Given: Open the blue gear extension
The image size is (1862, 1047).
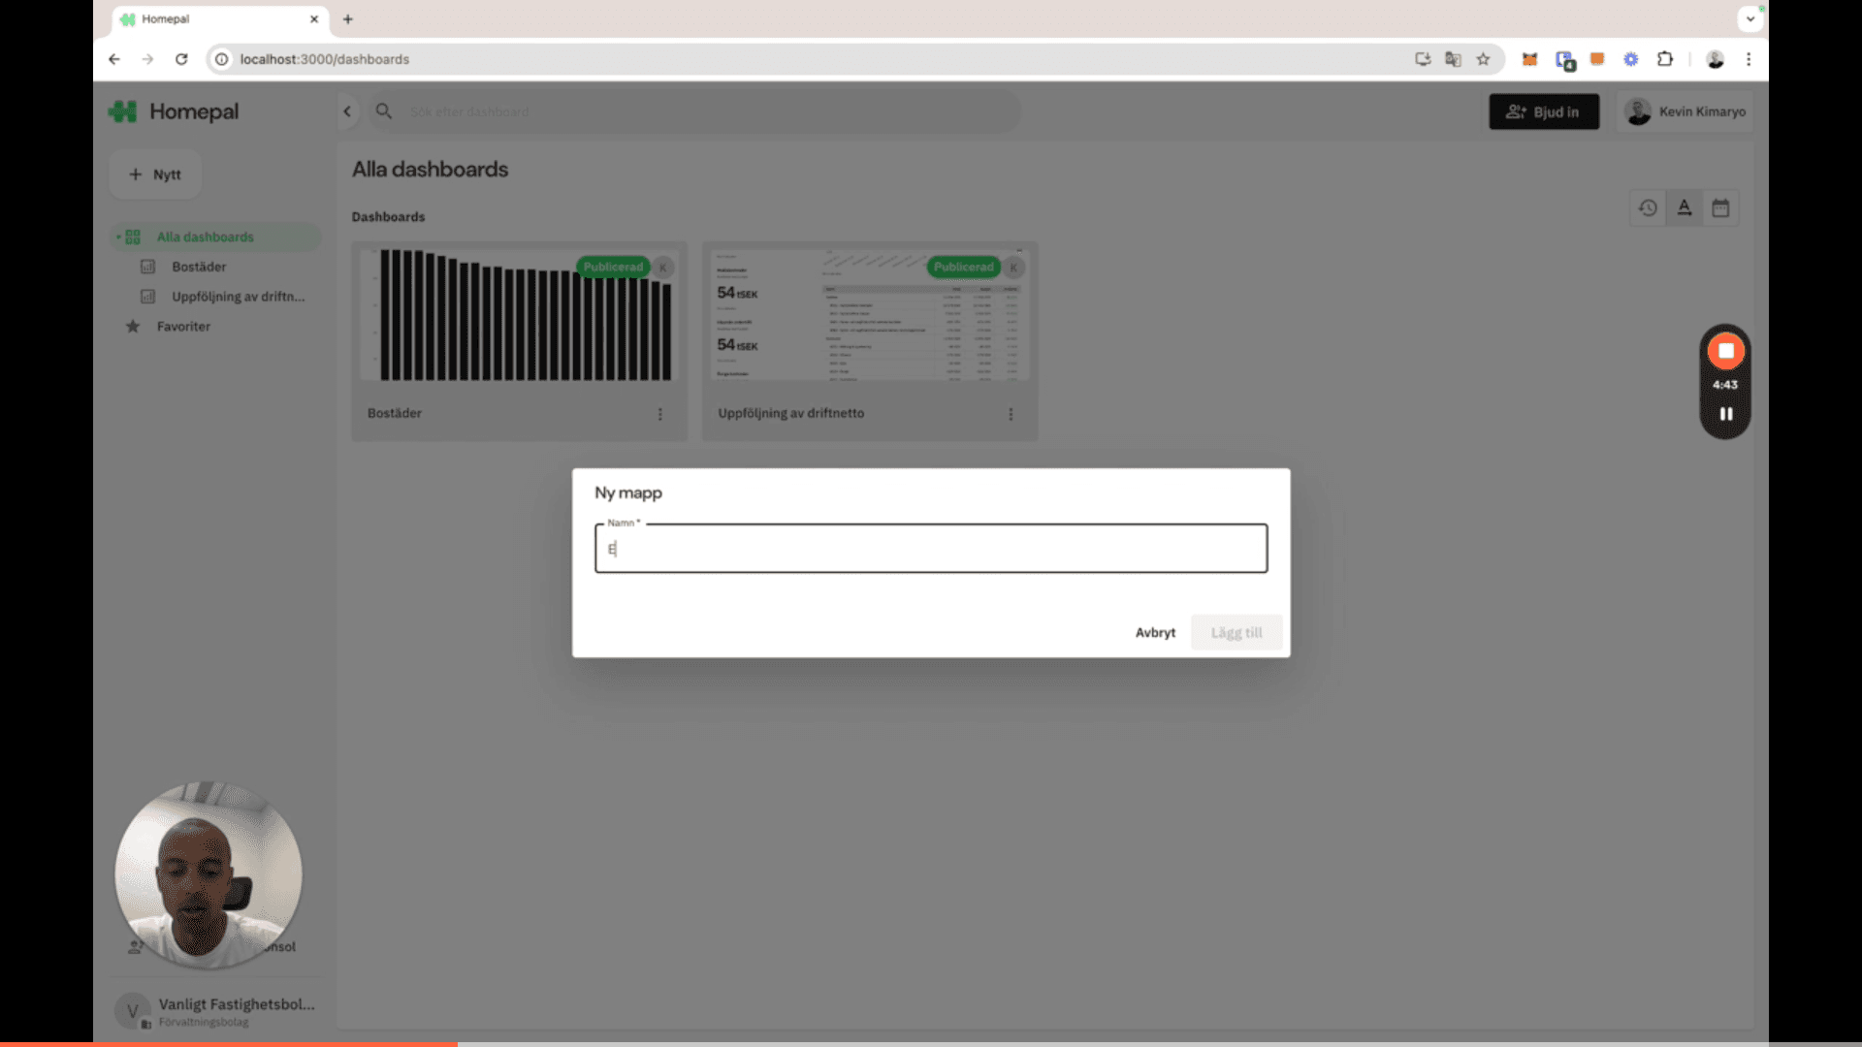Looking at the screenshot, I should pyautogui.click(x=1631, y=59).
